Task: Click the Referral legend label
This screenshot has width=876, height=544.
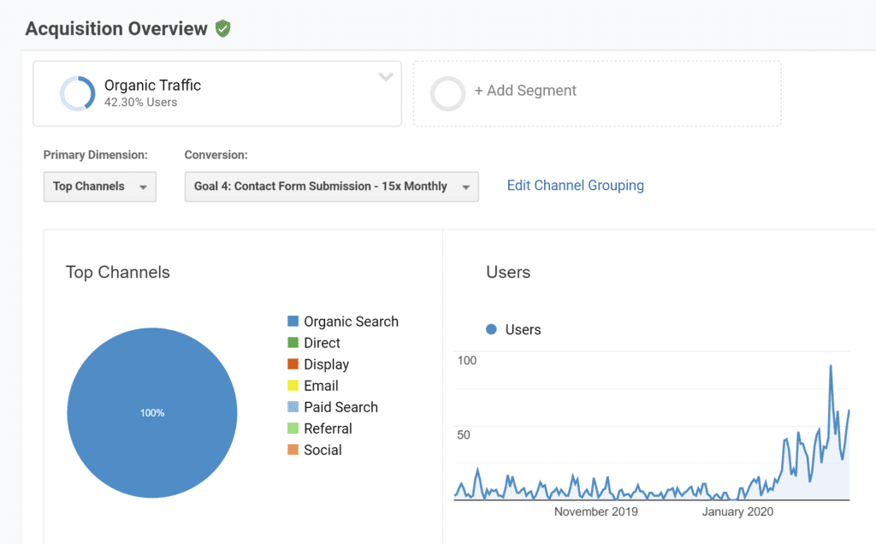Action: [x=328, y=429]
